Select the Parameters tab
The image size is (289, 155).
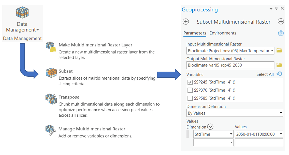tap(195, 33)
